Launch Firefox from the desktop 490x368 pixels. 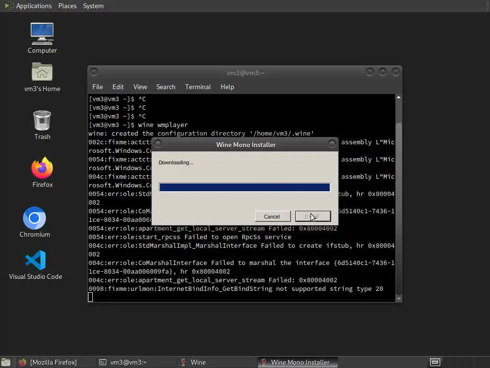click(x=43, y=172)
